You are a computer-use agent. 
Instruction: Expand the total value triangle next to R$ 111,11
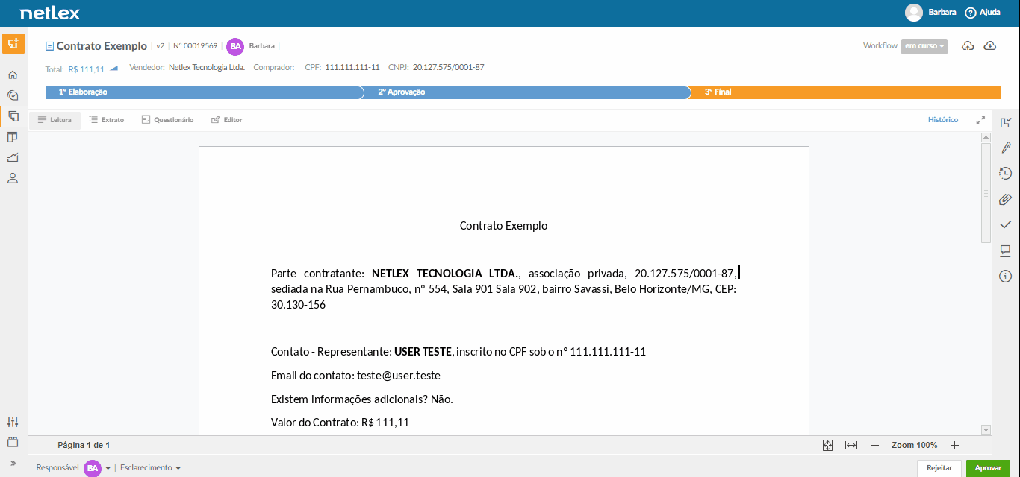click(x=113, y=69)
